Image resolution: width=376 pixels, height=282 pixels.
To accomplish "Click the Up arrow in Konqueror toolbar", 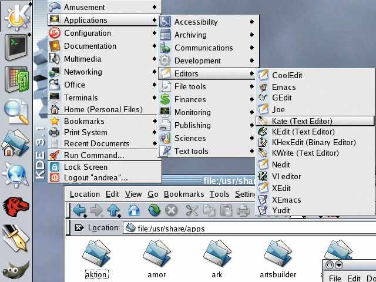I will point(113,210).
